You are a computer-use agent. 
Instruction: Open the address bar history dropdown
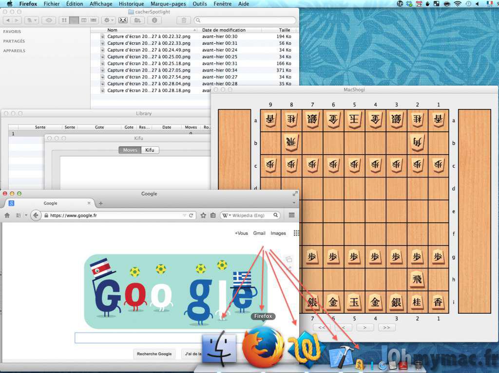coord(184,215)
